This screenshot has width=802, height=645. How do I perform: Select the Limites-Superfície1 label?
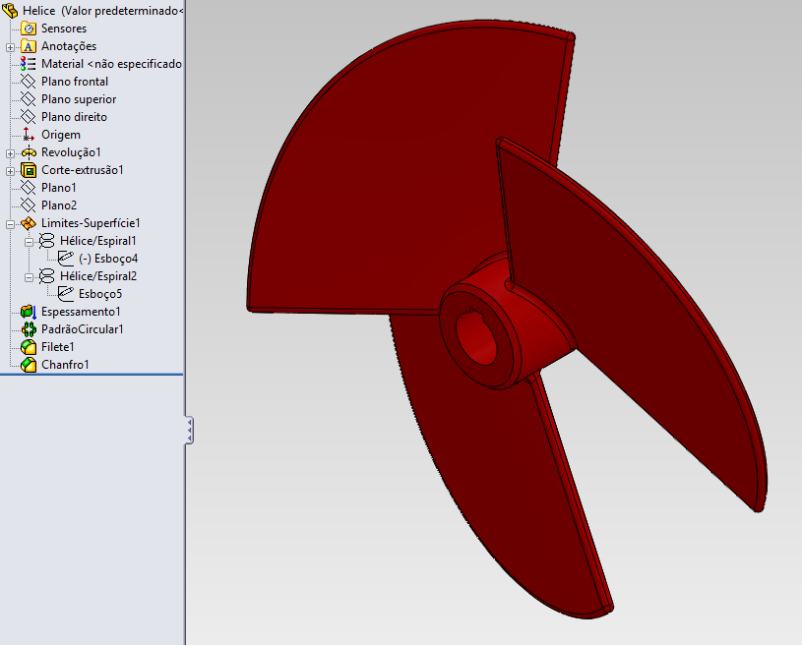91,223
